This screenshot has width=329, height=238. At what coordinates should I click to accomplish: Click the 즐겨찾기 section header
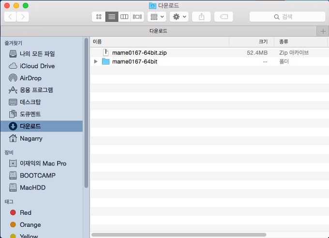[x=14, y=43]
